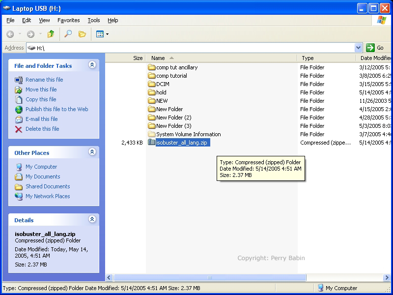Click the red Delete this file icon

19,129
